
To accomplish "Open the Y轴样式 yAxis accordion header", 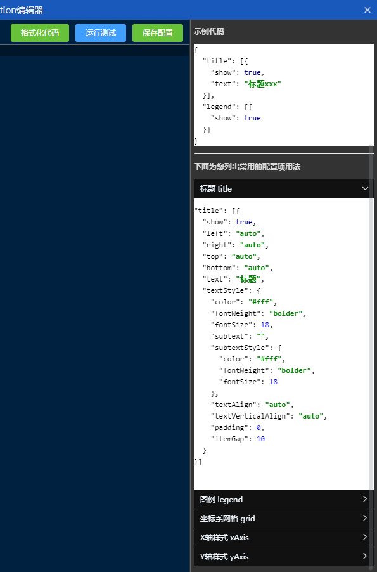I will click(x=283, y=556).
